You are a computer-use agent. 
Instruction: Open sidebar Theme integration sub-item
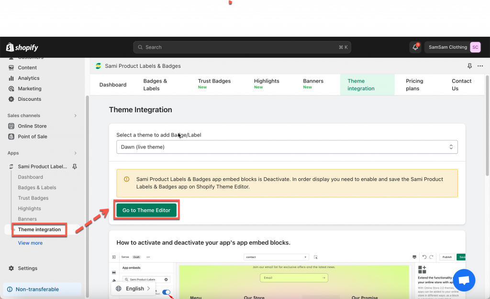pyautogui.click(x=39, y=229)
